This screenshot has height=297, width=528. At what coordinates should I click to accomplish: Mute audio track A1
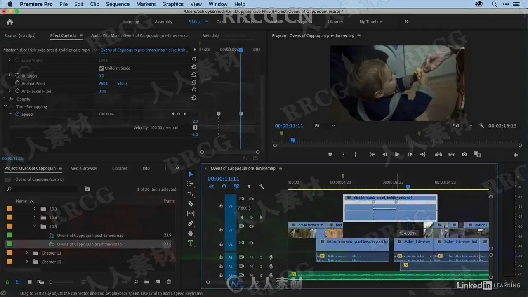click(251, 257)
